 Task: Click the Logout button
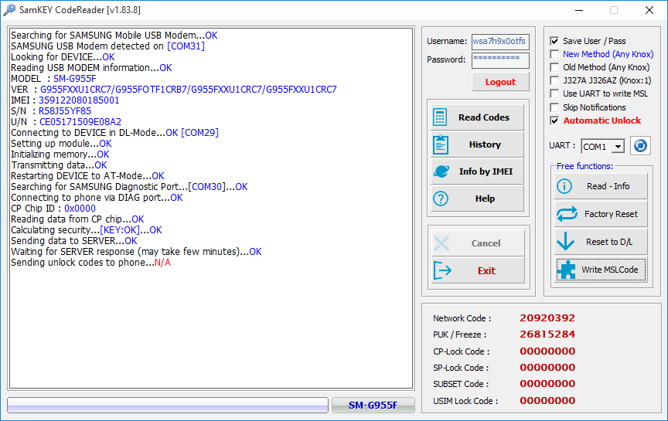[x=500, y=82]
